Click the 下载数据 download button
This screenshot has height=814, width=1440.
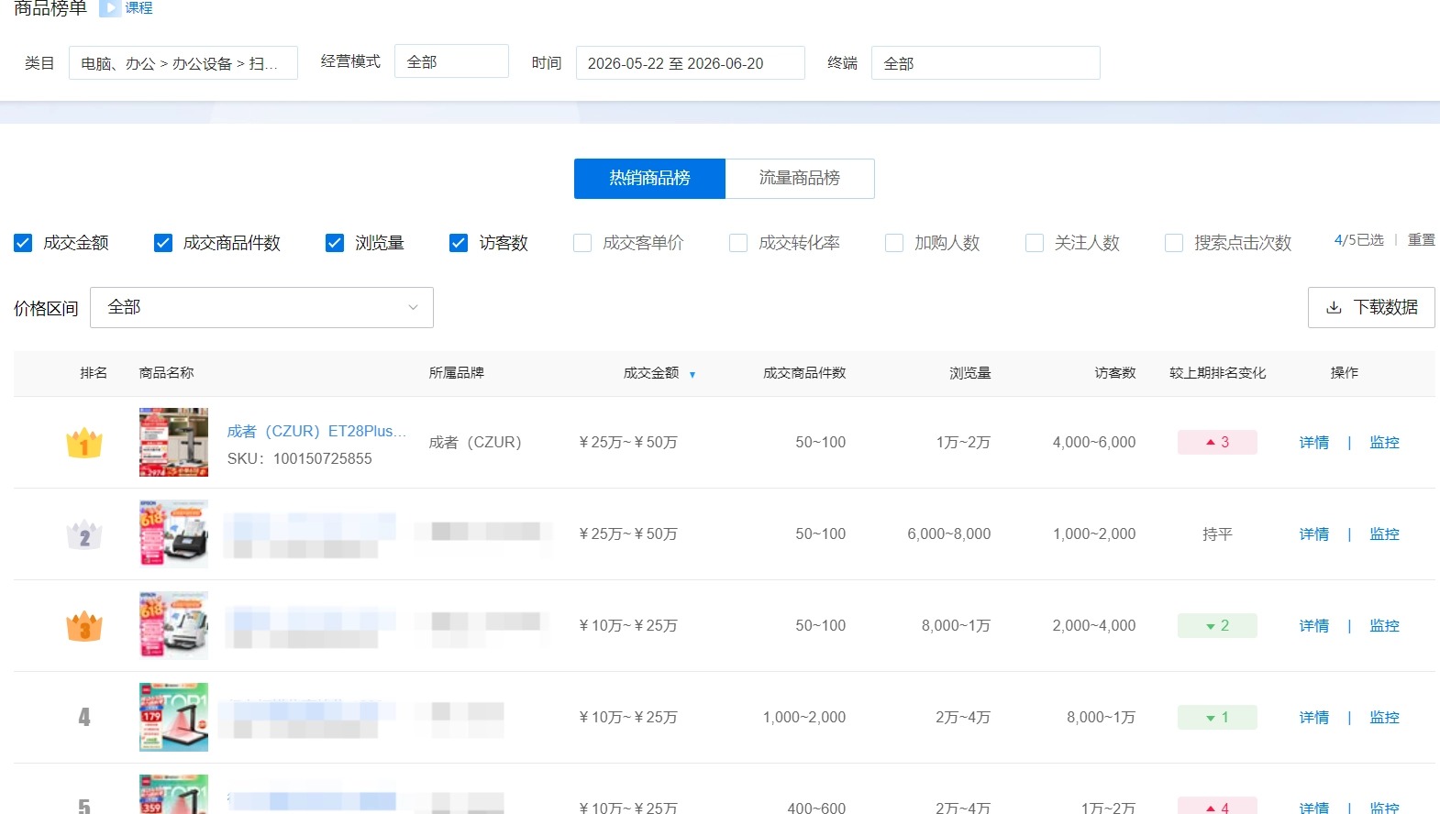point(1371,307)
